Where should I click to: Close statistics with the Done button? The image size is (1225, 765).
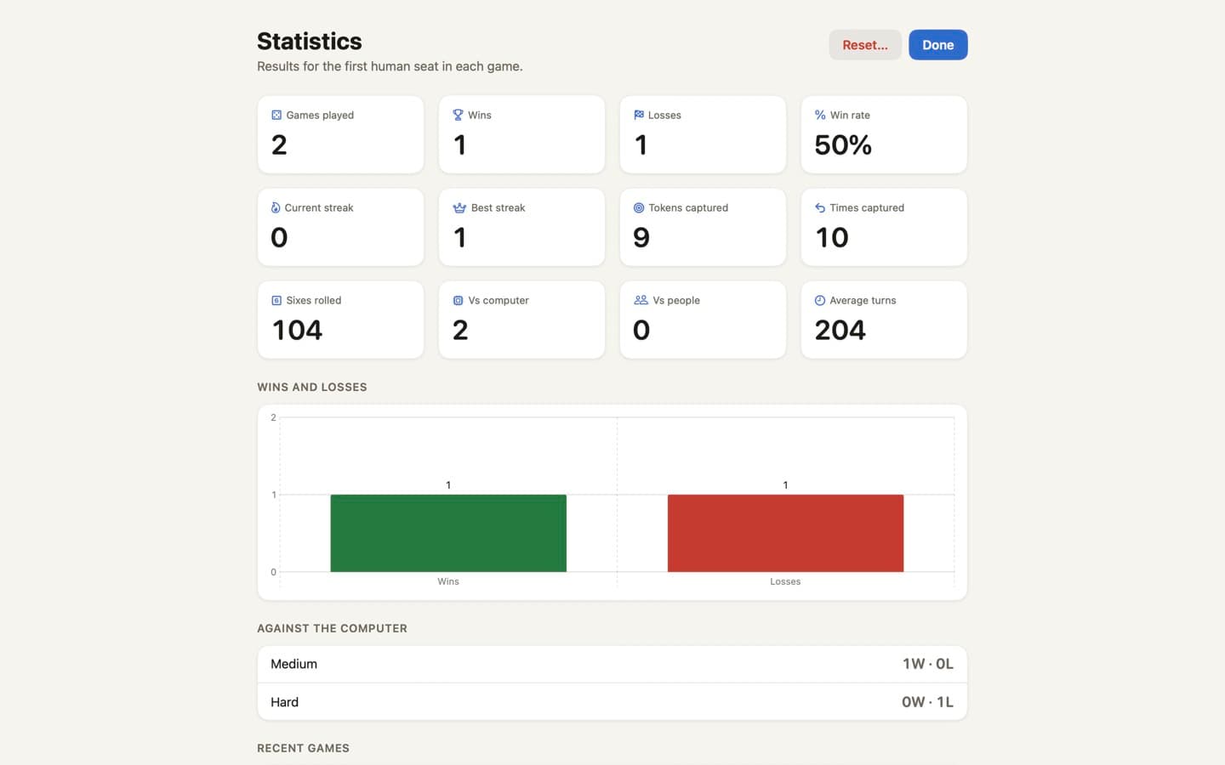point(938,45)
